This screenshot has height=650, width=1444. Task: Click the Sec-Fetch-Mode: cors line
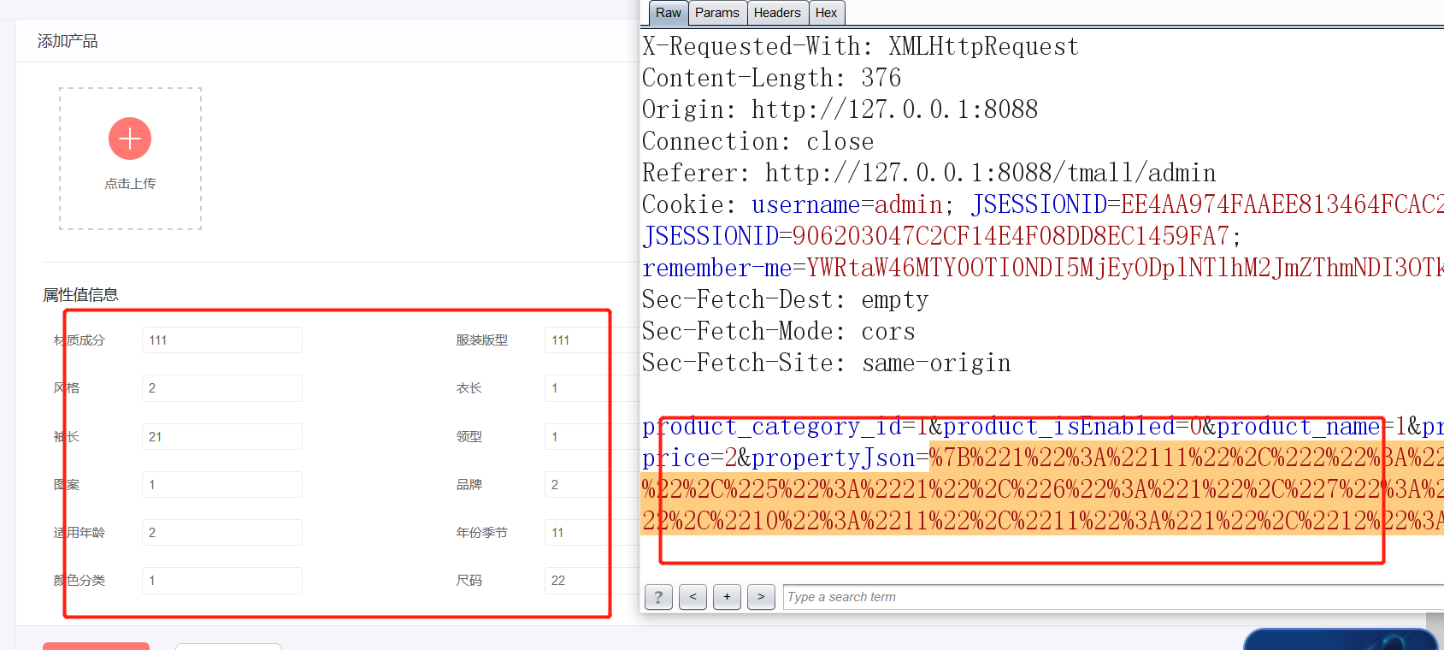click(x=778, y=331)
